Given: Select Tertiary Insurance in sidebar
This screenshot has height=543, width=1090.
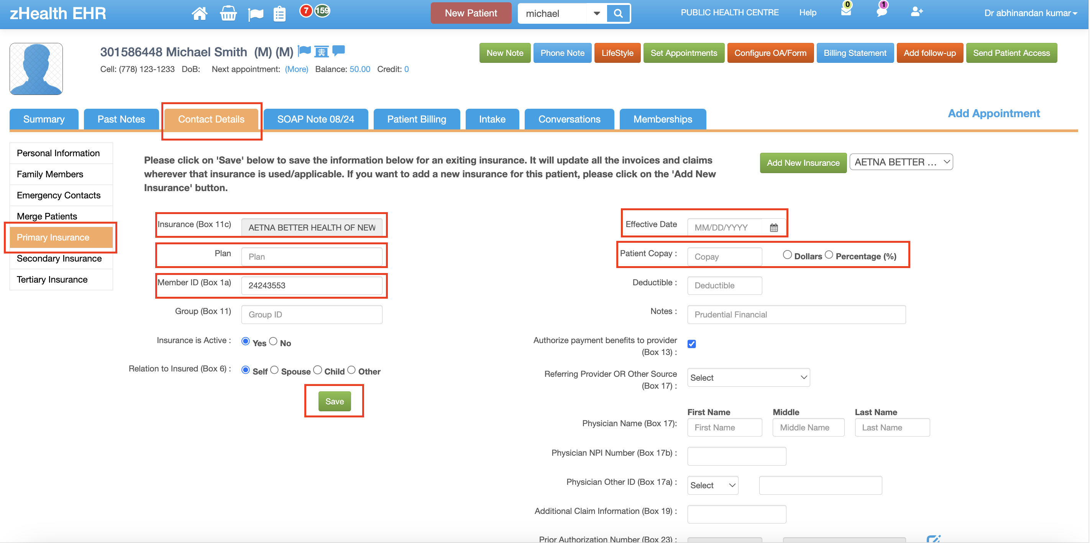Looking at the screenshot, I should (x=61, y=280).
